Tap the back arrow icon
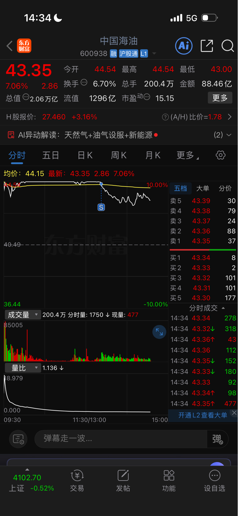 (x=10, y=46)
